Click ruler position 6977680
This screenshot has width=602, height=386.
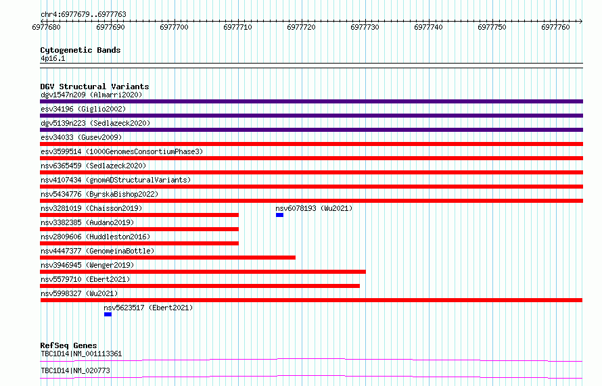tap(47, 28)
